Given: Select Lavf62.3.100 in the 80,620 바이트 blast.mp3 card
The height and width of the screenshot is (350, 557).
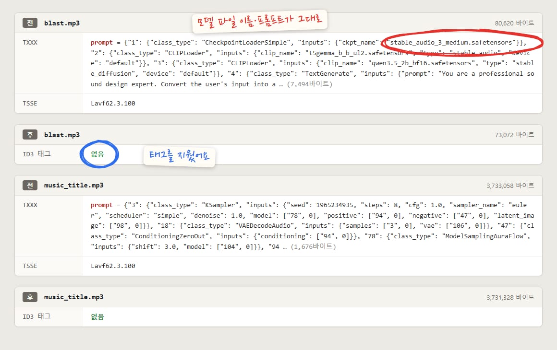Looking at the screenshot, I should (x=113, y=104).
